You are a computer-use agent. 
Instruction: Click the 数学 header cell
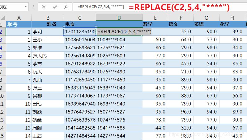[155, 24]
